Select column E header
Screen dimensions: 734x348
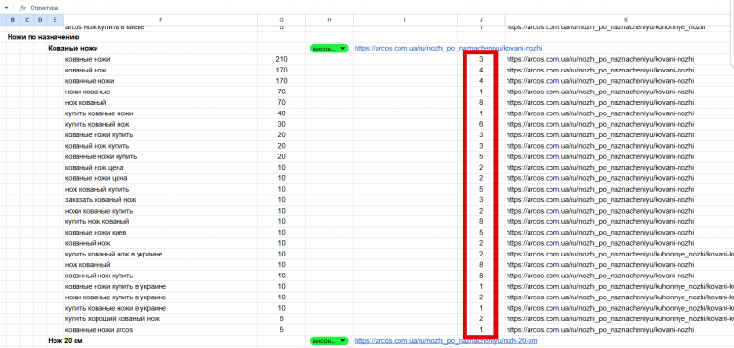point(55,20)
